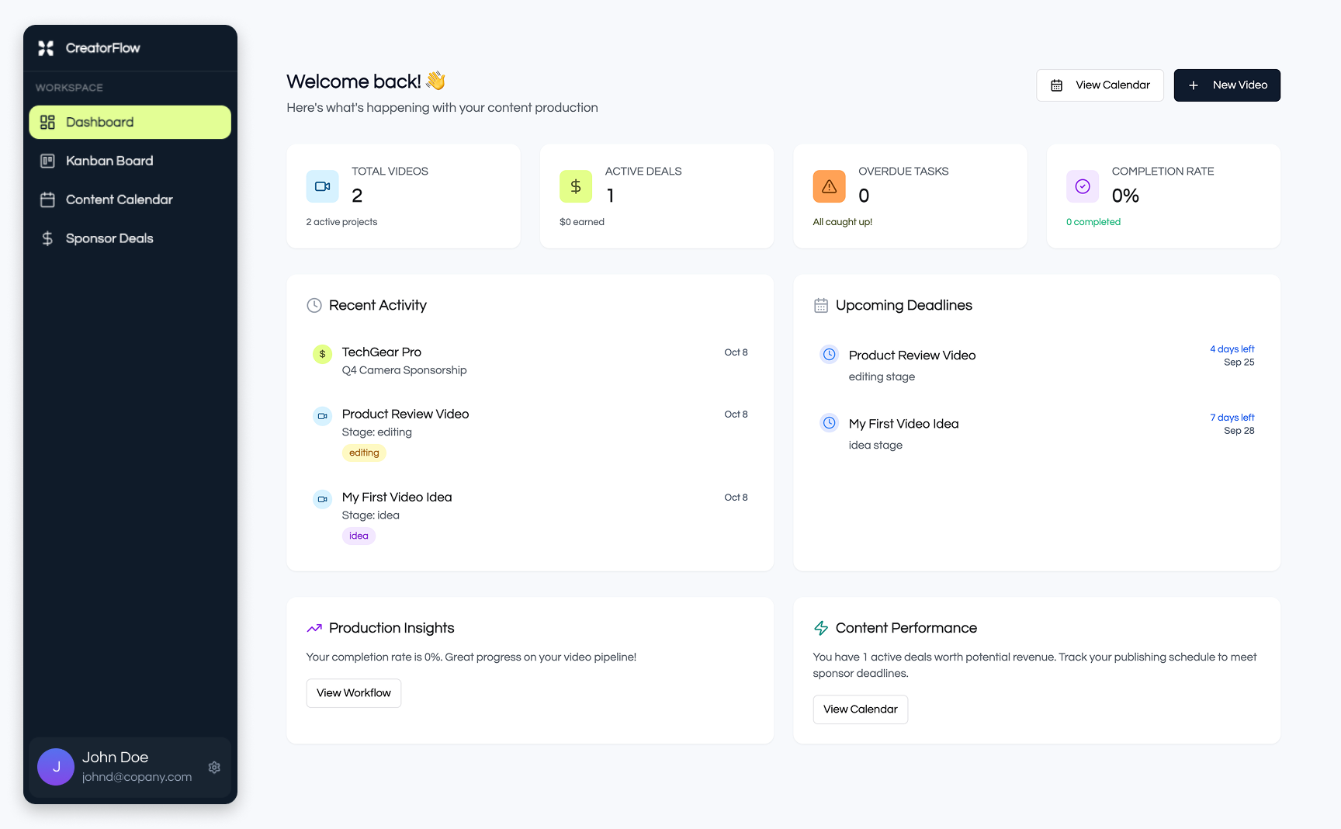Image resolution: width=1341 pixels, height=829 pixels.
Task: Click My First Video Idea activity camera icon
Action: click(322, 499)
